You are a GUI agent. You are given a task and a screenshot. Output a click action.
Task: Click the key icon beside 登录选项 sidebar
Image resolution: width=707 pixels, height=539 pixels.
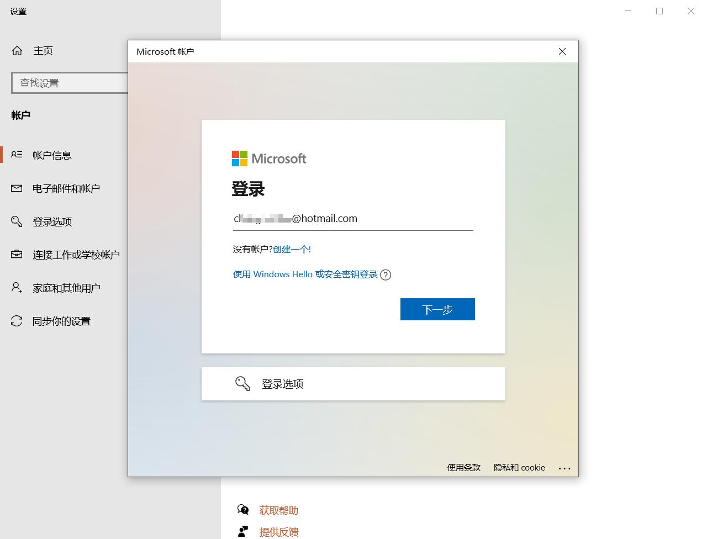(x=15, y=221)
